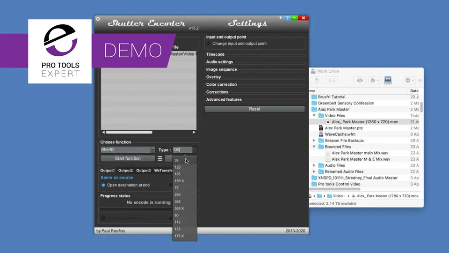Expand the Overlay section
Viewport: 449px width, 253px height.
pyautogui.click(x=213, y=77)
